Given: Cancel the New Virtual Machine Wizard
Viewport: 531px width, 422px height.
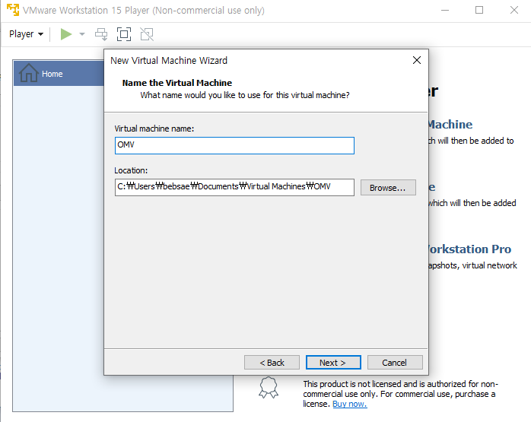Looking at the screenshot, I should [x=395, y=363].
